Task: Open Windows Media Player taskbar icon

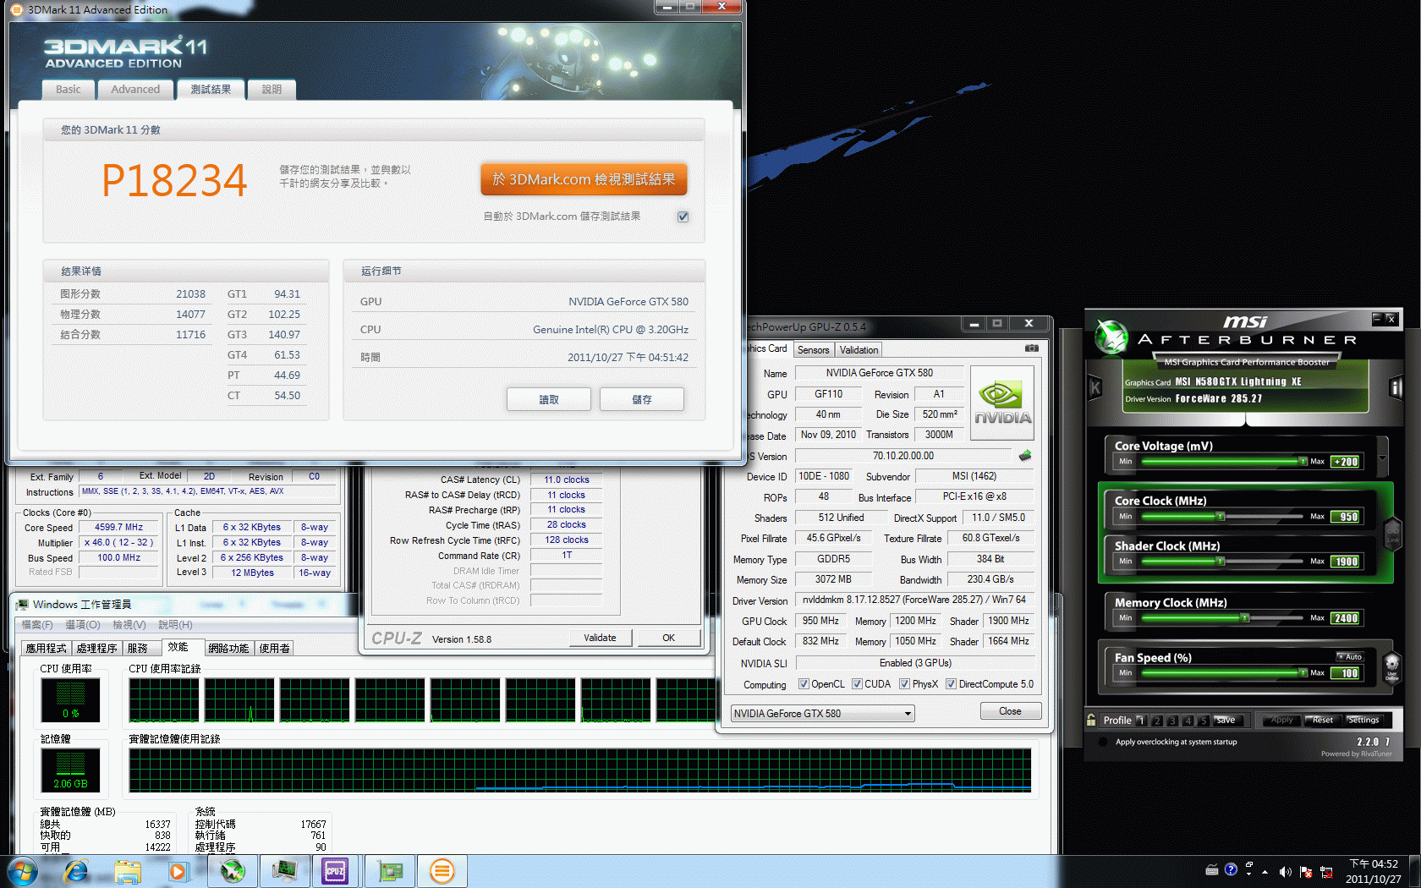Action: point(178,871)
